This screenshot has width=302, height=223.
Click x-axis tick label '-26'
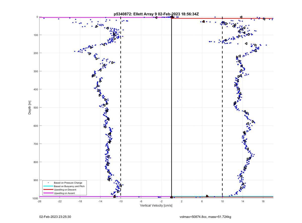pos(39,201)
